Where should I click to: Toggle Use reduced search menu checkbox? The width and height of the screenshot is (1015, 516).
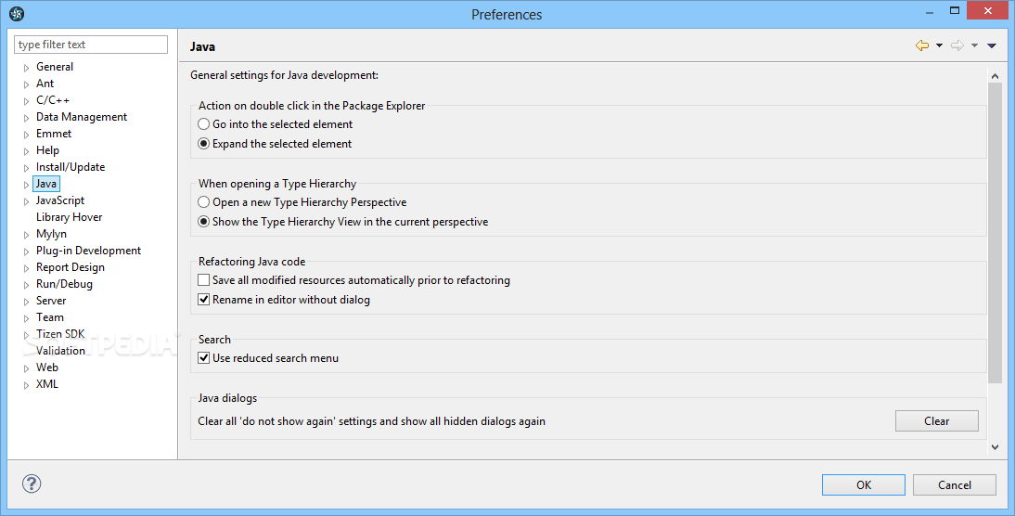pos(268,358)
